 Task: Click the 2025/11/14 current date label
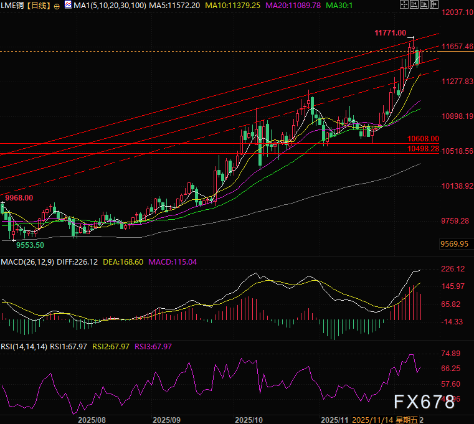click(x=374, y=420)
